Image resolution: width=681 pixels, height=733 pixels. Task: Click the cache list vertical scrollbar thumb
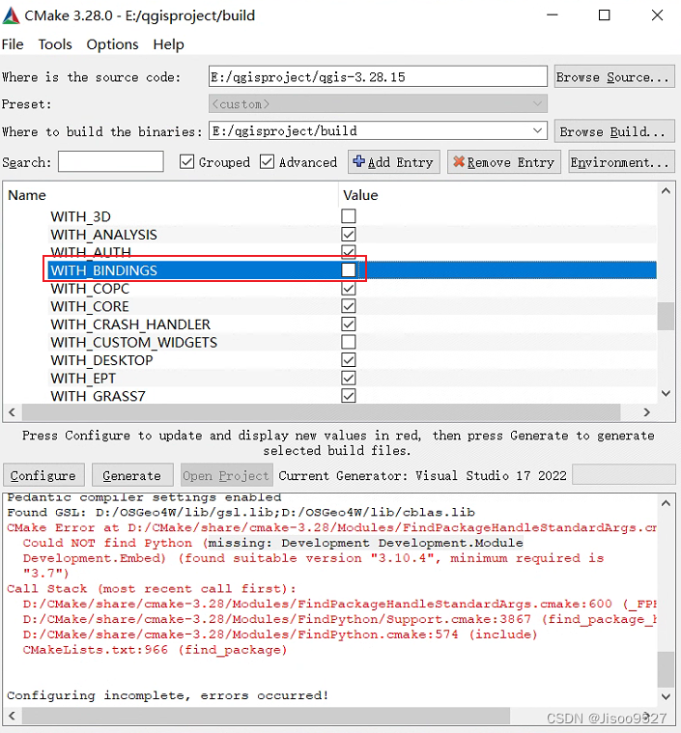tap(666, 317)
